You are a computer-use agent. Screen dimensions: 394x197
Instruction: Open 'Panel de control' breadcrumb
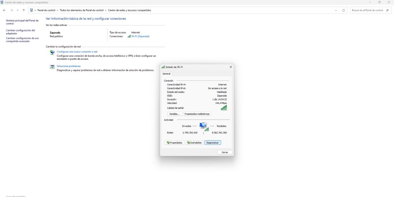[x=46, y=10]
